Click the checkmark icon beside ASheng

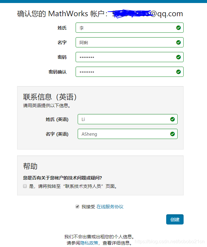[172, 134]
